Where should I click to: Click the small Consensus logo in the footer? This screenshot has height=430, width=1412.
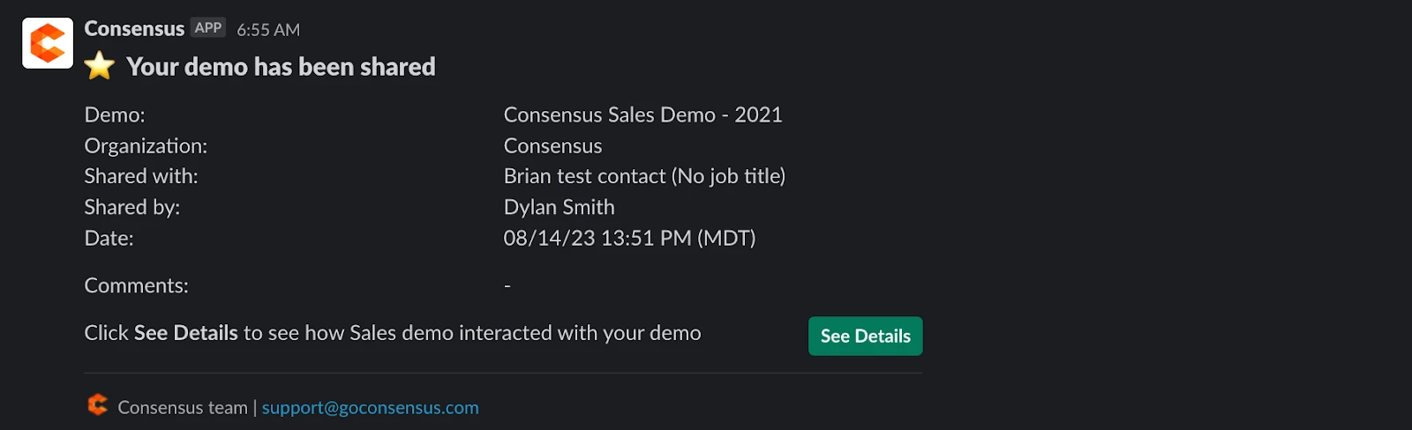tap(98, 404)
